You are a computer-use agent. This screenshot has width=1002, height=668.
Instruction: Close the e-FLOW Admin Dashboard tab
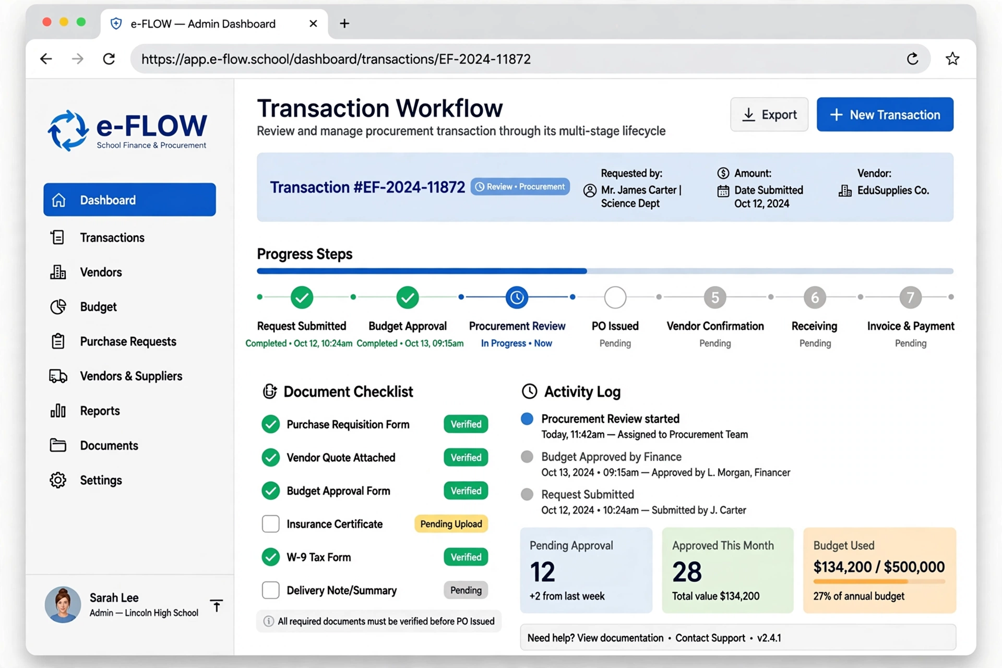[313, 23]
